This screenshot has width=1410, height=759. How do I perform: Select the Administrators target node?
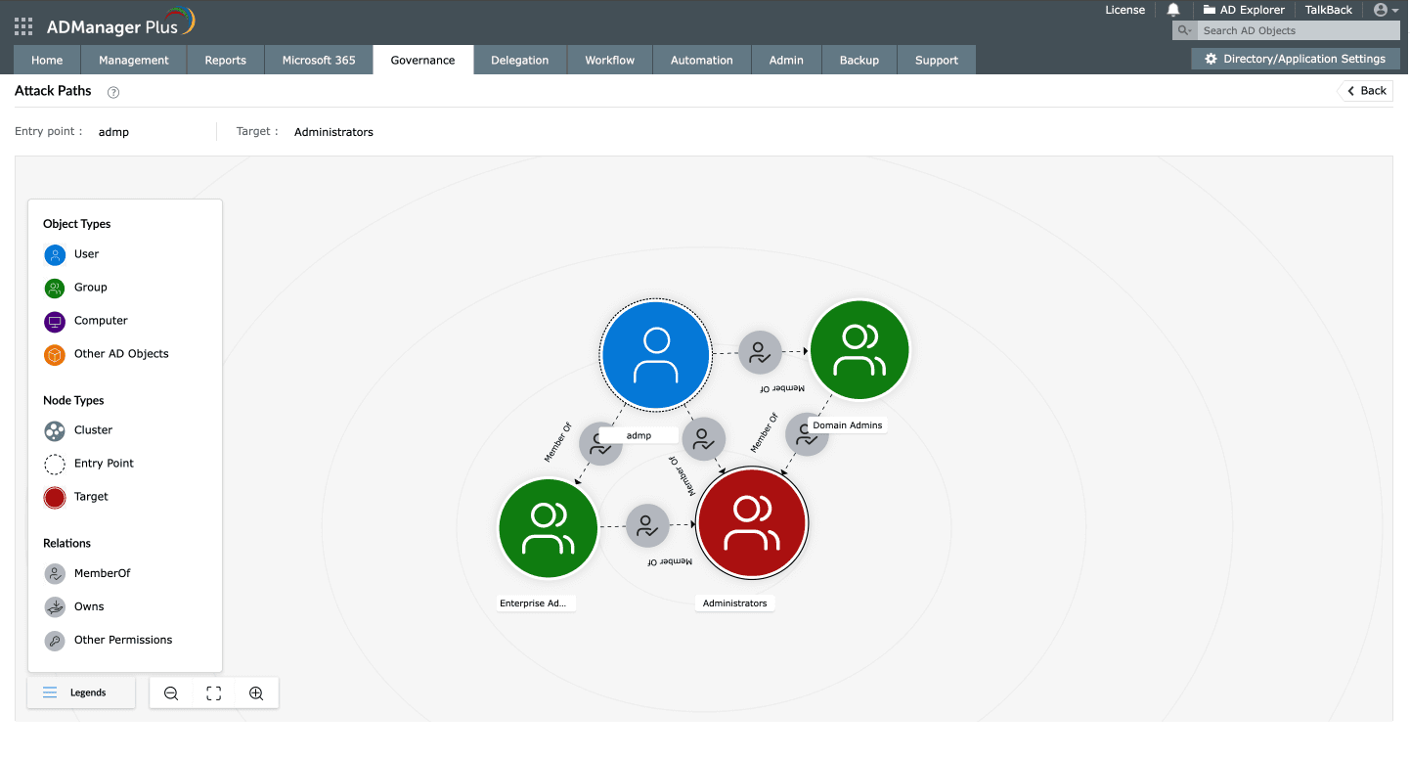(752, 522)
